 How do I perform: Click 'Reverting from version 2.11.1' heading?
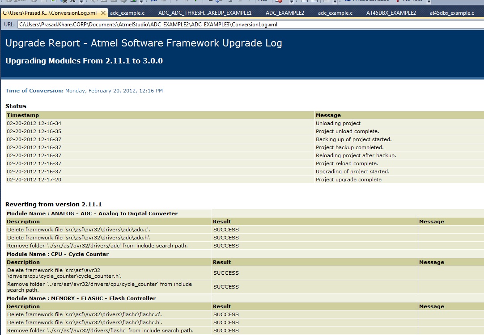pos(53,204)
